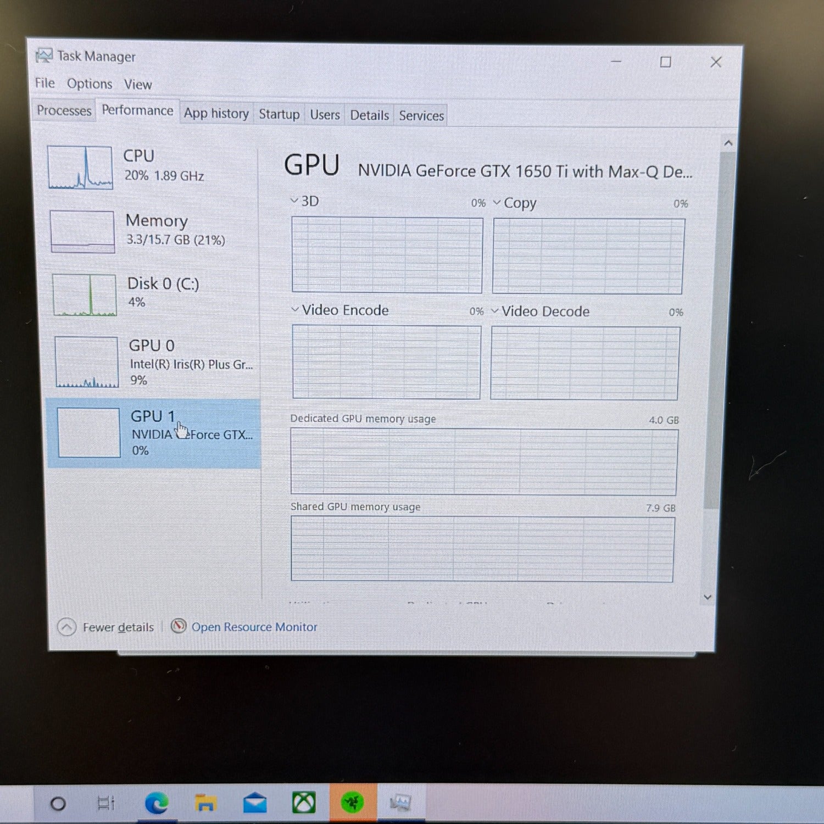Screen dimensions: 824x824
Task: Launch File Explorer from the taskbar
Action: tap(205, 804)
